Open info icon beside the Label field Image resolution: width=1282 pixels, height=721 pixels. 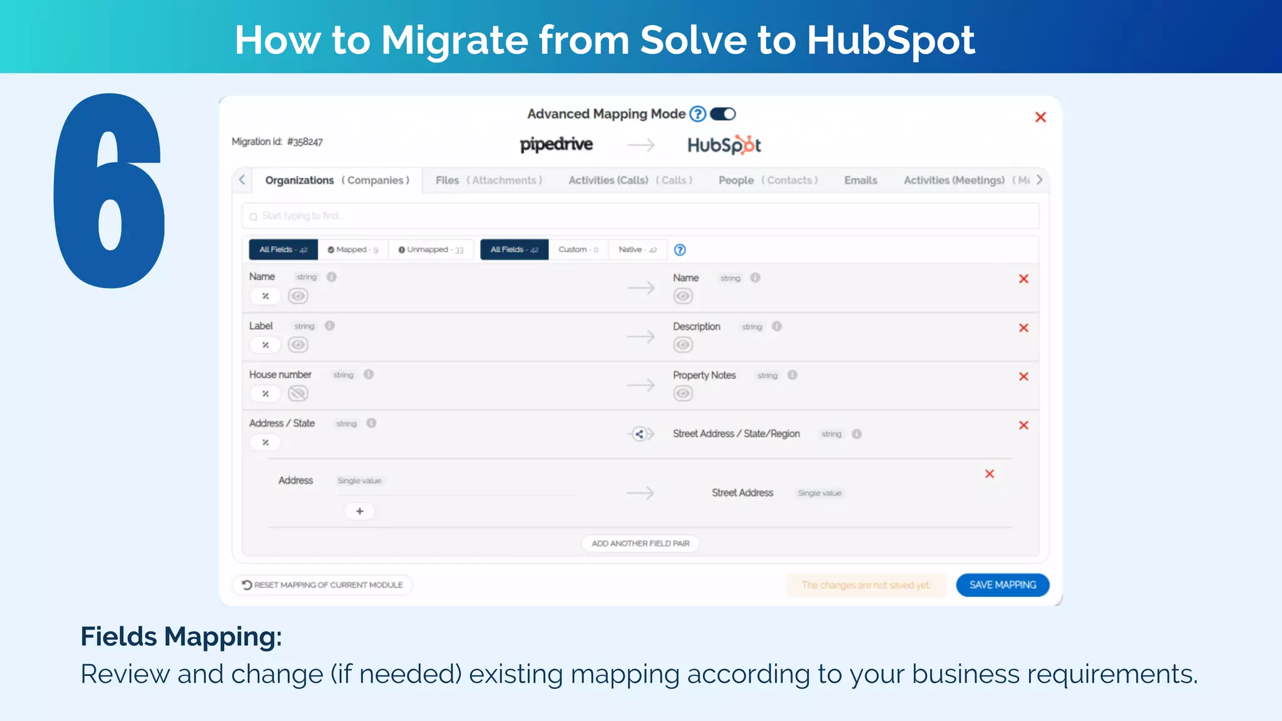point(330,325)
